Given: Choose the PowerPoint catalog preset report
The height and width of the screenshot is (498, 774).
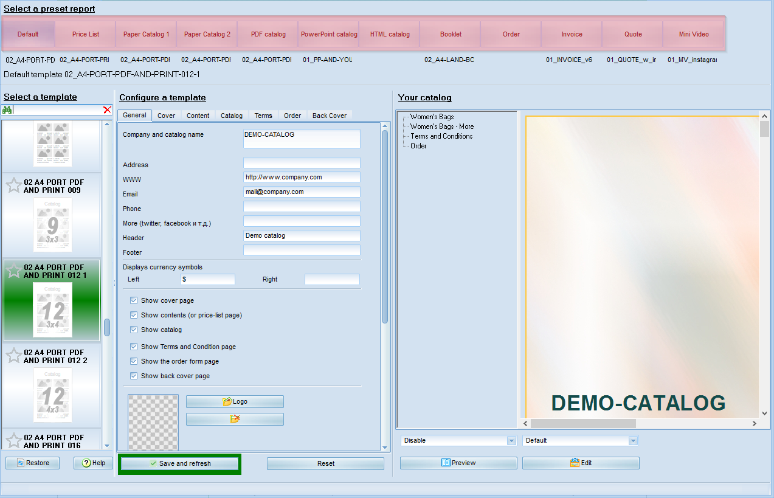Looking at the screenshot, I should click(x=328, y=34).
